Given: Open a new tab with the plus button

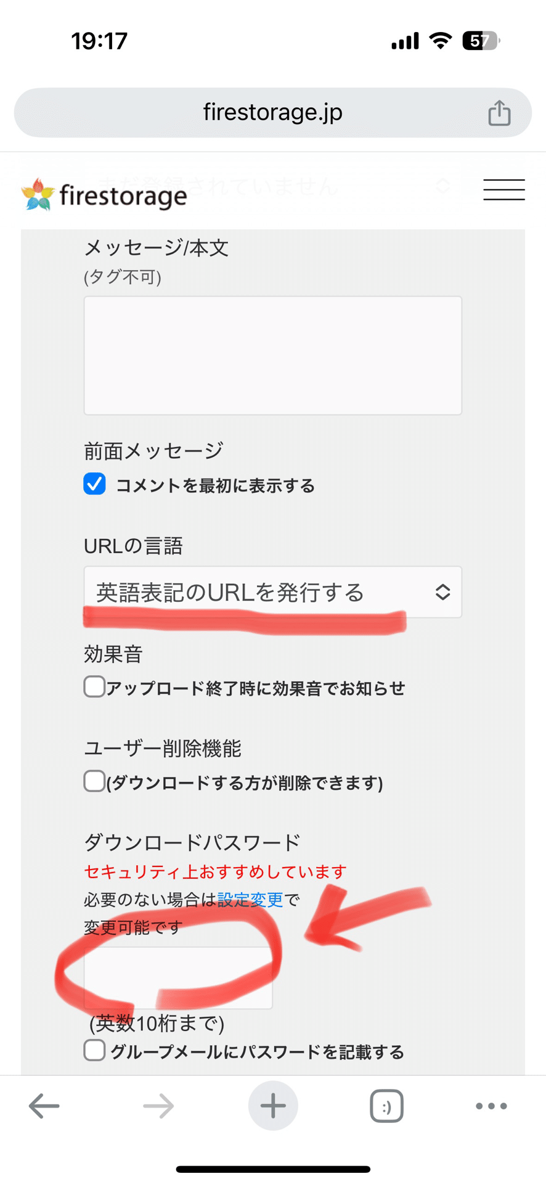Looking at the screenshot, I should pyautogui.click(x=273, y=1106).
